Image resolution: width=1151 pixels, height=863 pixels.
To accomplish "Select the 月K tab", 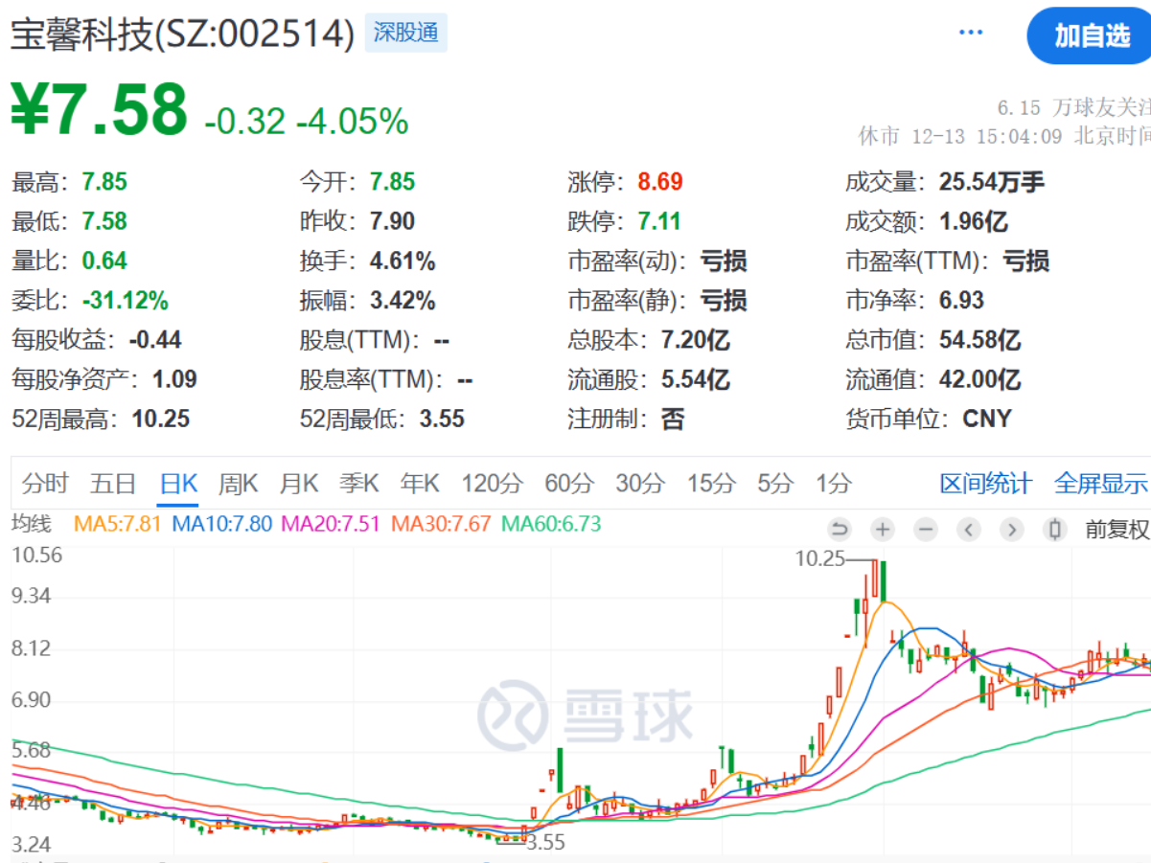I will tap(299, 484).
